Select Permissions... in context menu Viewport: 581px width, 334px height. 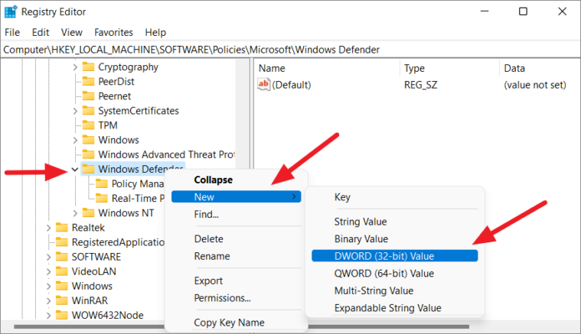click(222, 298)
